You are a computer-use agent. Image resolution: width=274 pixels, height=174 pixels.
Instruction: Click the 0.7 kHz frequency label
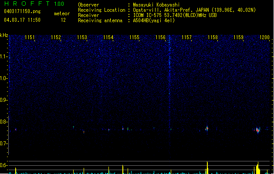click(4, 144)
